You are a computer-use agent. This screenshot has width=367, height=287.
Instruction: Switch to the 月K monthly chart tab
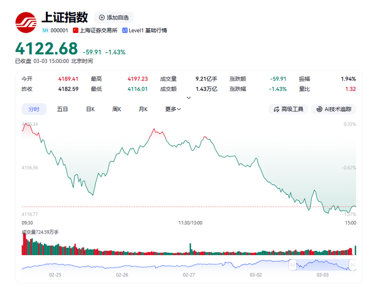click(x=143, y=109)
